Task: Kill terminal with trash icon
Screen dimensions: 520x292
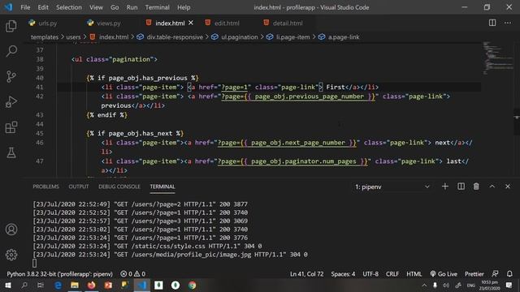Action: pyautogui.click(x=476, y=187)
